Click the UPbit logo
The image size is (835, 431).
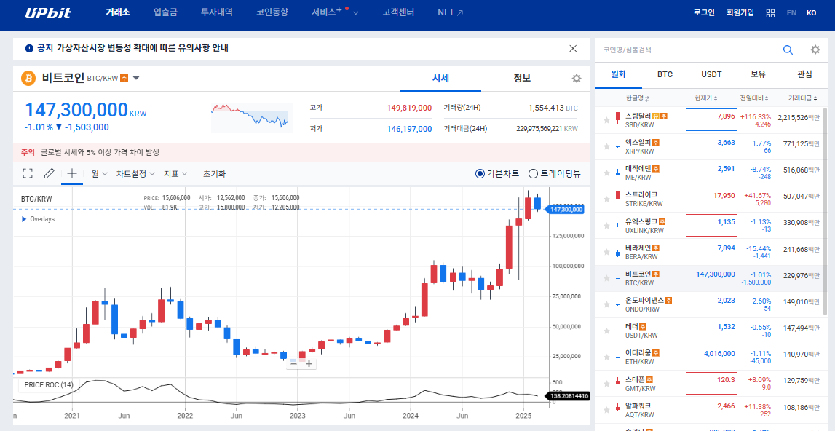click(x=48, y=13)
